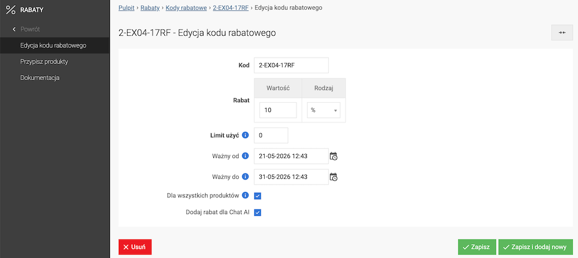Click the Dodaj rabat dla Chat AI label

point(218,212)
